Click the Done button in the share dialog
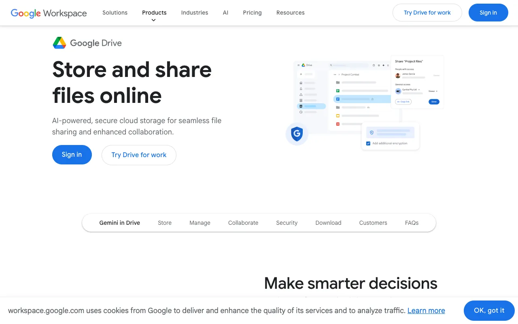The width and height of the screenshot is (518, 324). point(434,102)
